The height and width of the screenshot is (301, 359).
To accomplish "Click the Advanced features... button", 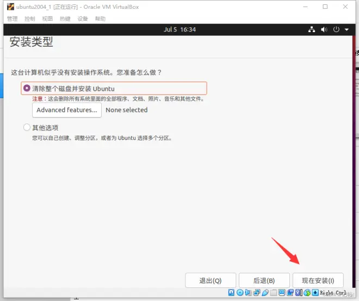I will pyautogui.click(x=67, y=110).
